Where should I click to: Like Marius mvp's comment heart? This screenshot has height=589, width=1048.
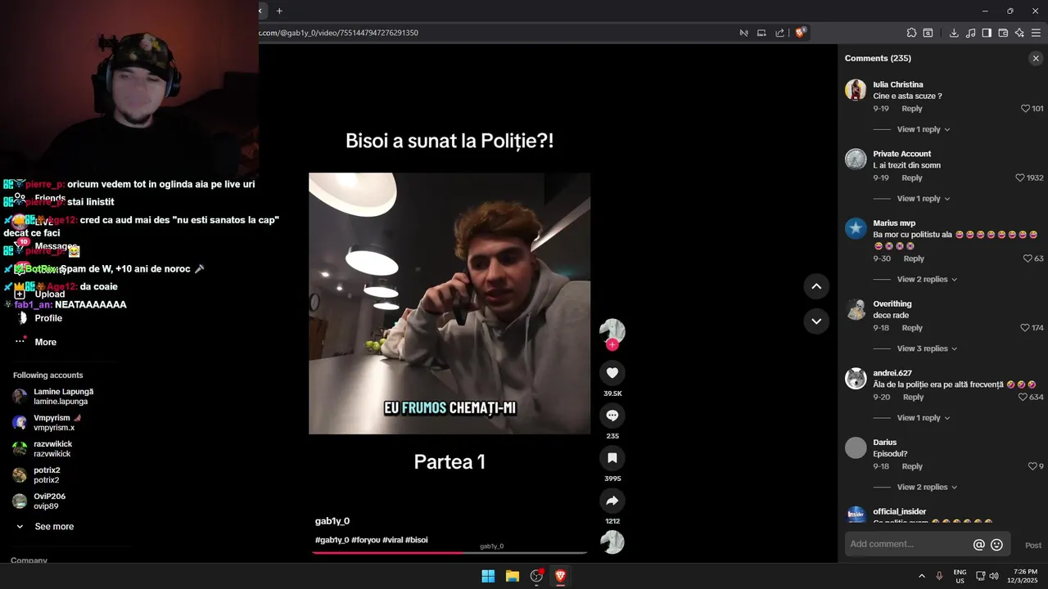[1028, 259]
